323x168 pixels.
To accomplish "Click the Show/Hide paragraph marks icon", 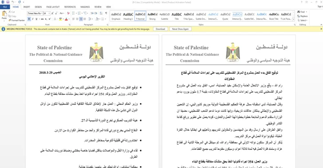I will pos(106,13).
